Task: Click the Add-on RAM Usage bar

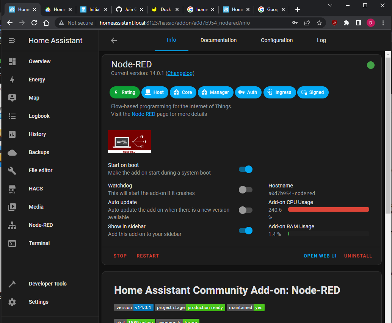Action: pos(329,234)
